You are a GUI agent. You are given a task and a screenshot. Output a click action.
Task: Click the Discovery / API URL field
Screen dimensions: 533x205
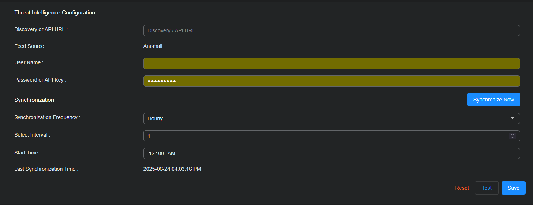pos(331,30)
